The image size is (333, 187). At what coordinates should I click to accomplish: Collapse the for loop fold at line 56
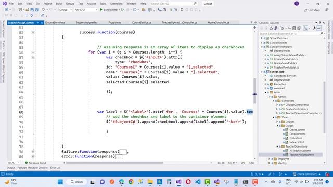(x=33, y=52)
